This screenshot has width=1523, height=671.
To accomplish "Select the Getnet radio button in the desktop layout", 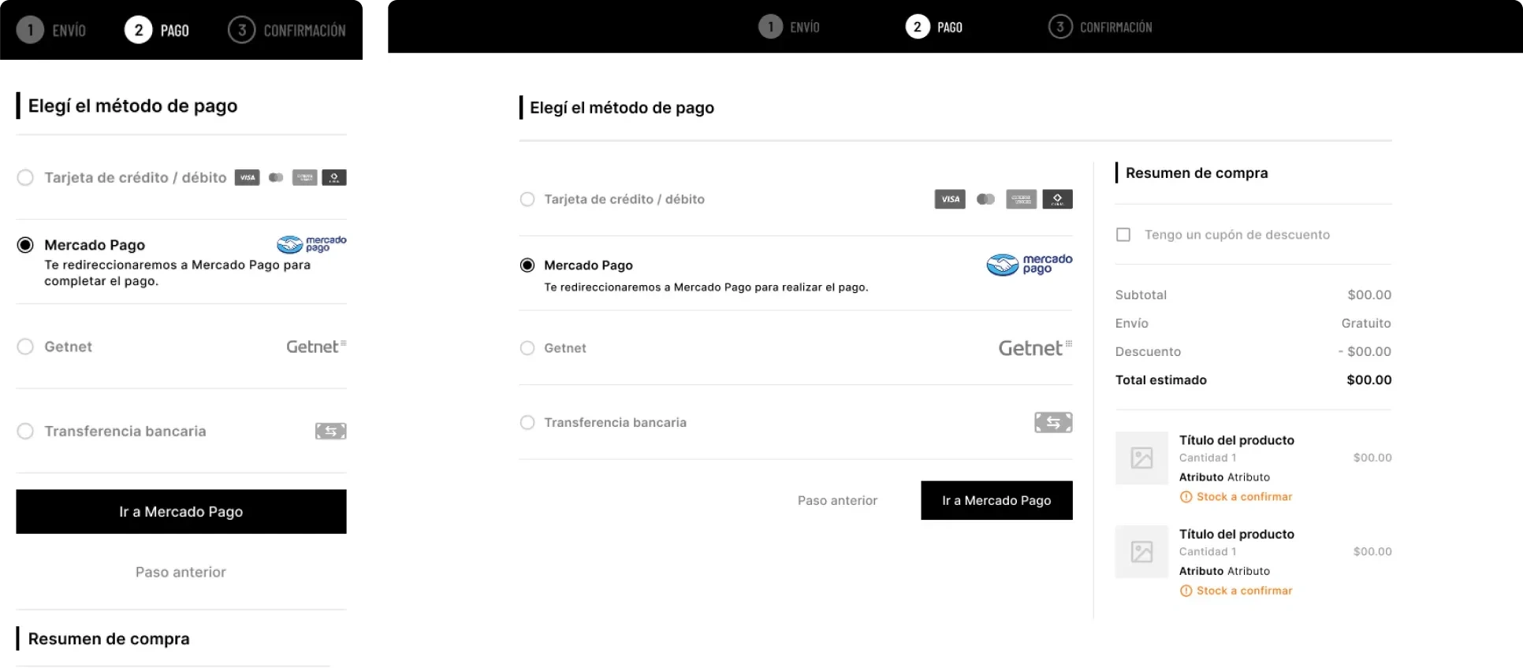I will [527, 348].
